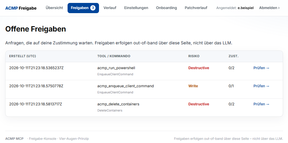
Task: Click approval count 0/2 for acmp_run_powershell
Action: 232,68
